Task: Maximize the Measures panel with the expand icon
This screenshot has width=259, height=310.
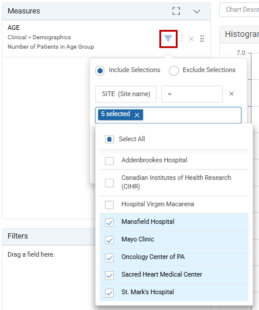Action: pyautogui.click(x=176, y=11)
